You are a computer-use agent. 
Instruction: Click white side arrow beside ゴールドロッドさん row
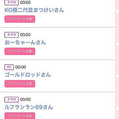point(117,76)
